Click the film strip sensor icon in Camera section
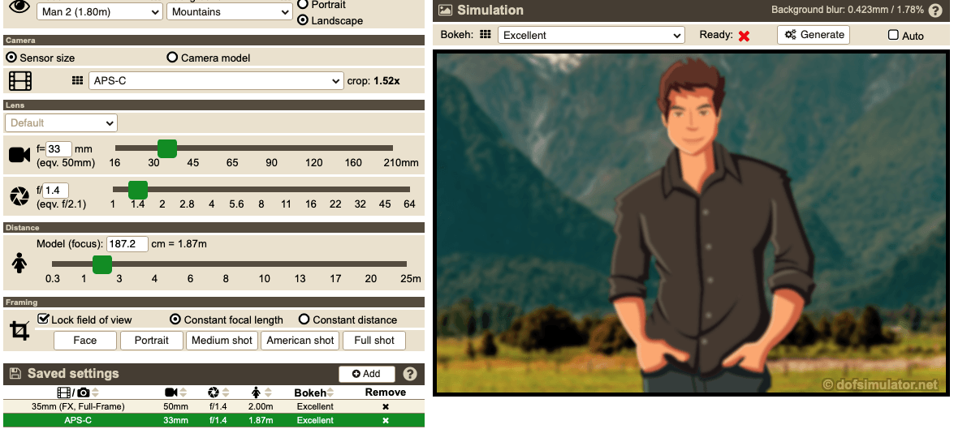Image resolution: width=954 pixels, height=429 pixels. (x=20, y=81)
